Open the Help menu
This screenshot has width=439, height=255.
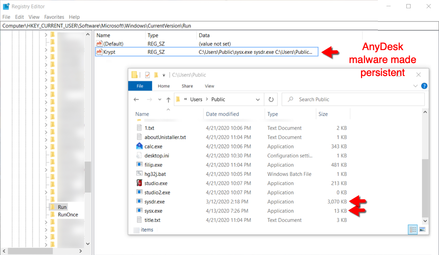pos(74,17)
